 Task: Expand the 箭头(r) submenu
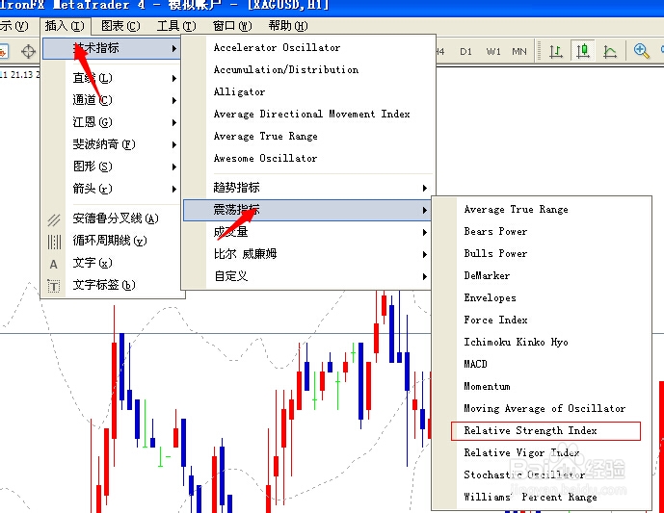(112, 189)
